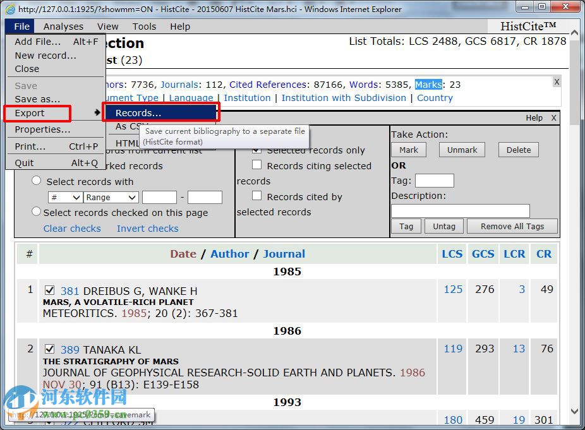Check Records cited by selected records
Viewport: 585px width, 430px height.
point(256,196)
